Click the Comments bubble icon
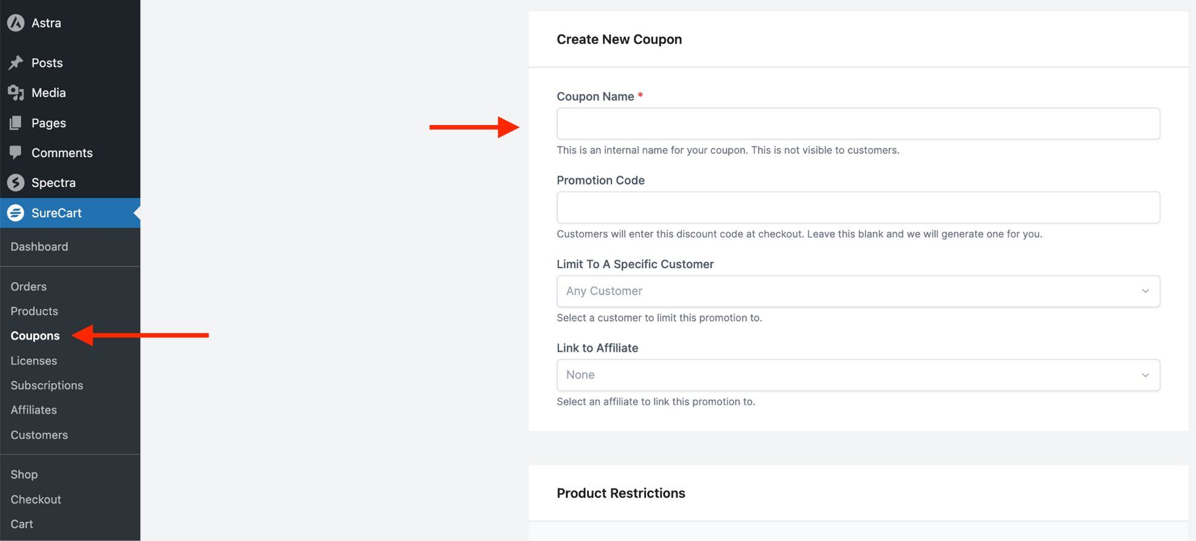Viewport: 1196px width, 541px height. tap(16, 153)
